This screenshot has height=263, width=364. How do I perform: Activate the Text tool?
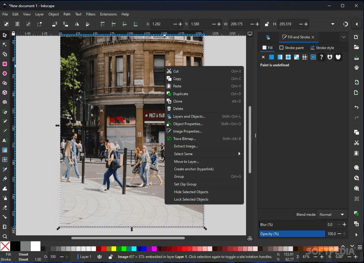pos(5,140)
